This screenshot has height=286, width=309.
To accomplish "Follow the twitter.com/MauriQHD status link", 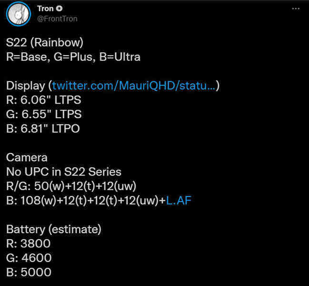I will coord(134,86).
